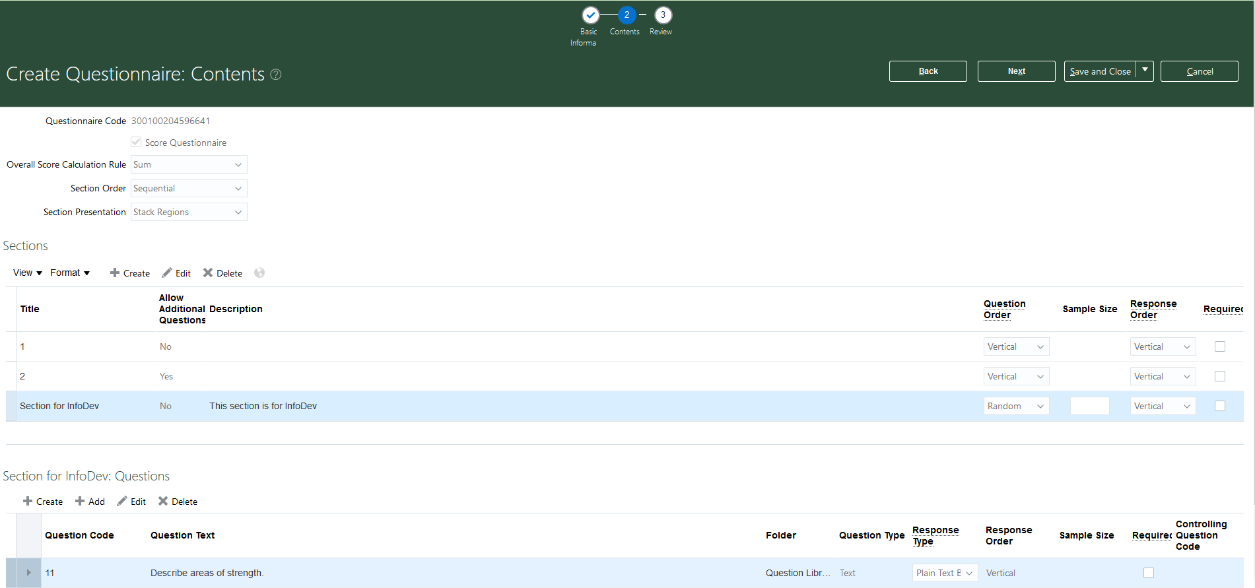Open Overall Score Calculation Rule dropdown
This screenshot has height=588, width=1255.
[x=189, y=164]
